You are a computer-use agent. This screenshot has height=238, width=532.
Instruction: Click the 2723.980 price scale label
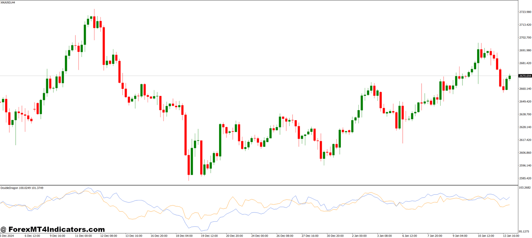(525, 12)
